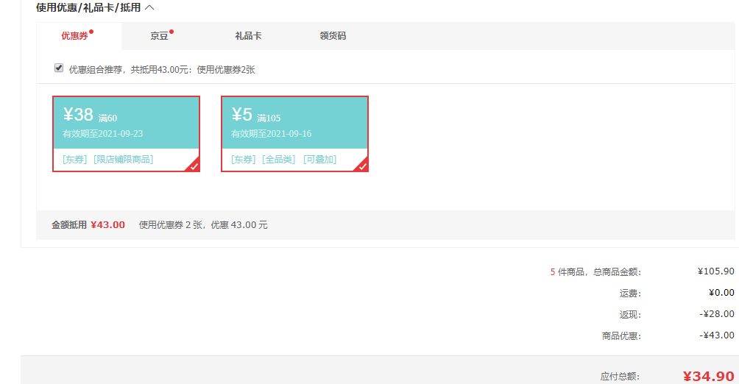
Task: Toggle the ¥5 满105 coupon card
Action: [x=294, y=134]
